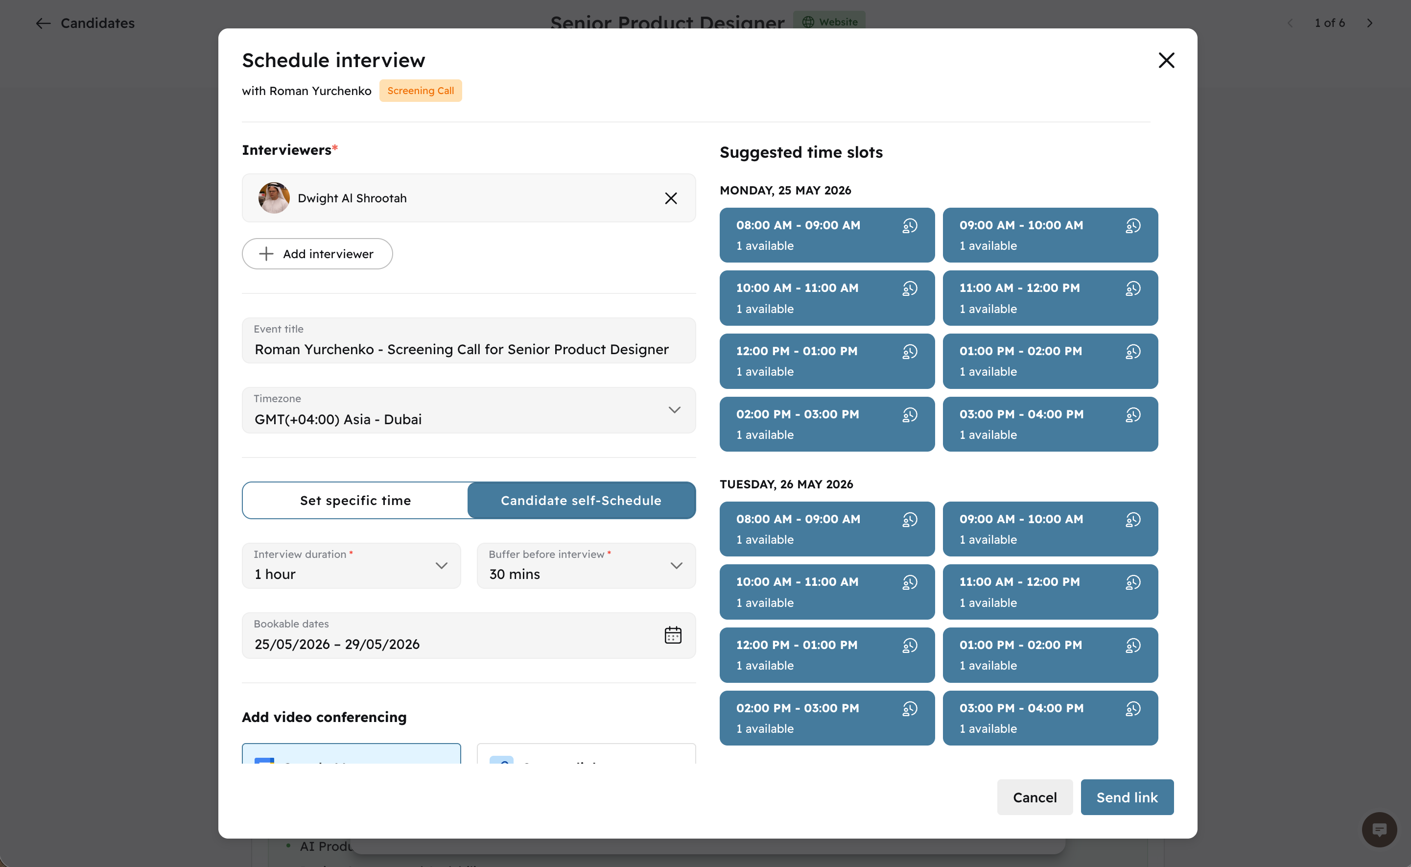Click availability icon on Tuesday 11:00 AM slot
1411x867 pixels.
pos(1133,582)
